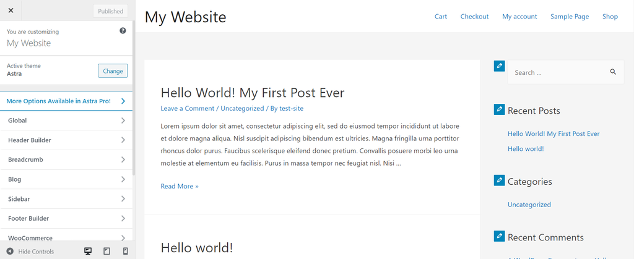634x259 pixels.
Task: Switch to tablet preview icon
Action: tap(106, 251)
